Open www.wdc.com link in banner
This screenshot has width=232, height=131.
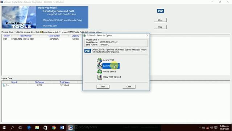pyautogui.click(x=50, y=26)
